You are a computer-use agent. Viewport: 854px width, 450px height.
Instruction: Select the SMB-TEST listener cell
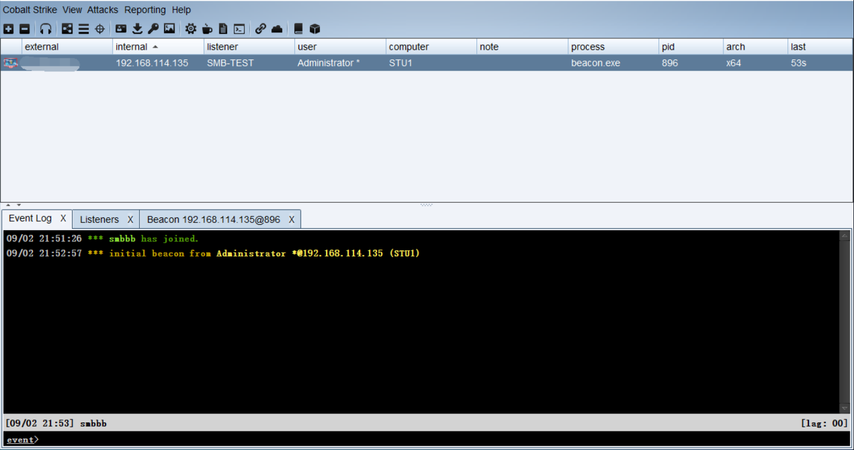(x=249, y=63)
